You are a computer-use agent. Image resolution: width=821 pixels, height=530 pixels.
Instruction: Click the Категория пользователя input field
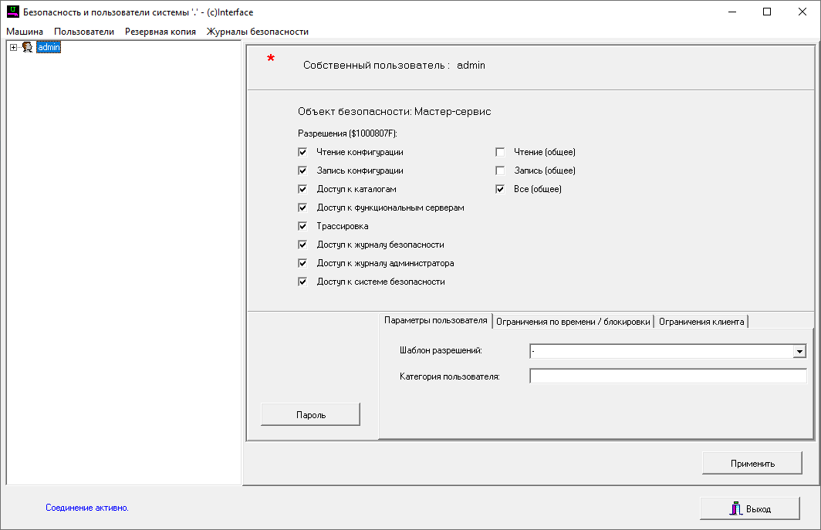[667, 376]
